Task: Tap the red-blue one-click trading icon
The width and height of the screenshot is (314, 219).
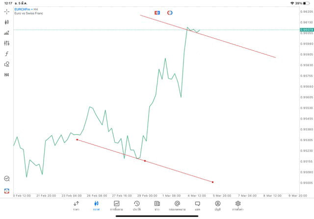Action: 157,12
